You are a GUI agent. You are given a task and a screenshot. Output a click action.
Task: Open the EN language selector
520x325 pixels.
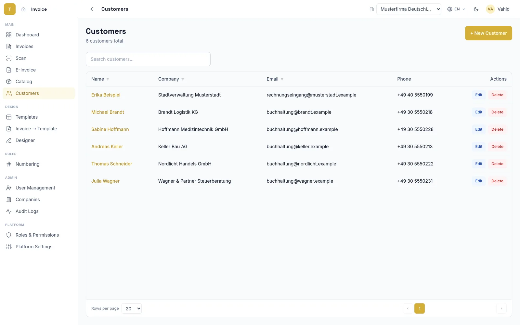coord(456,9)
